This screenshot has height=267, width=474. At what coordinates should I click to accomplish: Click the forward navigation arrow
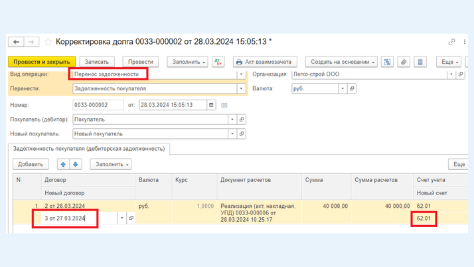pyautogui.click(x=31, y=42)
